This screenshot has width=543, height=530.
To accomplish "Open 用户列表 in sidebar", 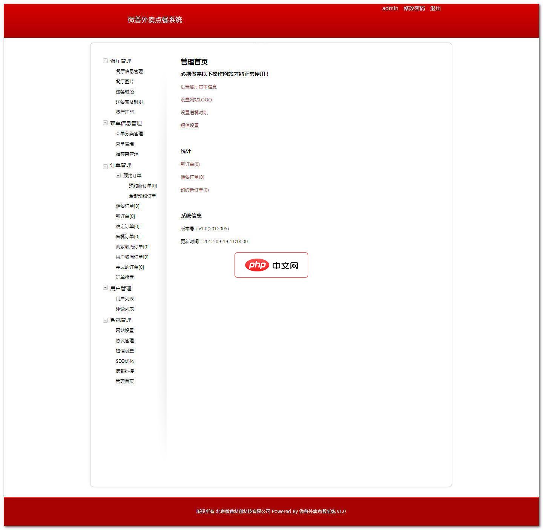I will click(x=124, y=299).
